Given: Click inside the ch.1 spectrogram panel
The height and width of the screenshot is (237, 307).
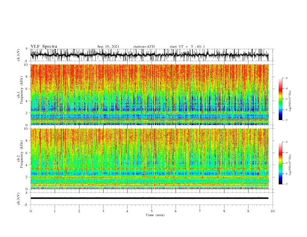Looking at the screenshot, I should pos(149,94).
